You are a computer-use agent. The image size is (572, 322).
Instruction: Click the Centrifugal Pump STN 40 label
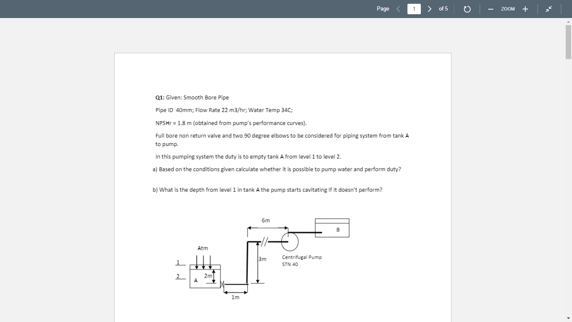pos(301,260)
